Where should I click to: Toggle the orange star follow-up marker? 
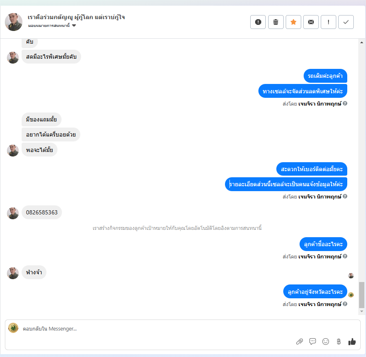tap(293, 22)
